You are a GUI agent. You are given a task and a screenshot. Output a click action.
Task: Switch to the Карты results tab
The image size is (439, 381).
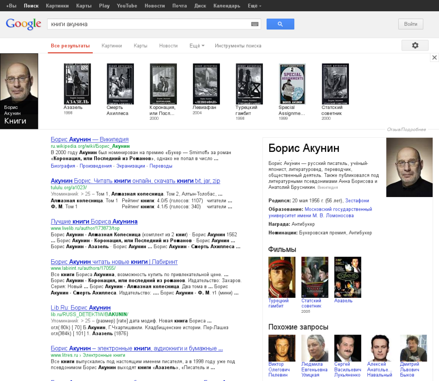coord(141,46)
